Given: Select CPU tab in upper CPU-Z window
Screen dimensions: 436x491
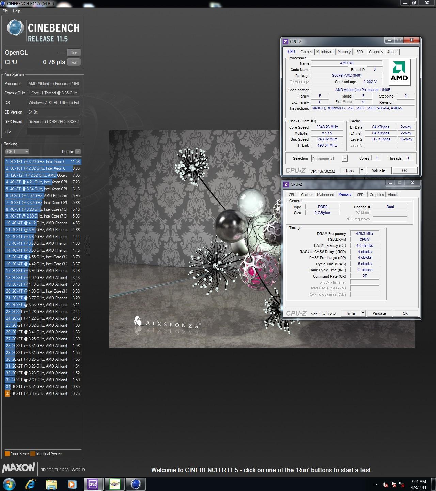Looking at the screenshot, I should (292, 51).
